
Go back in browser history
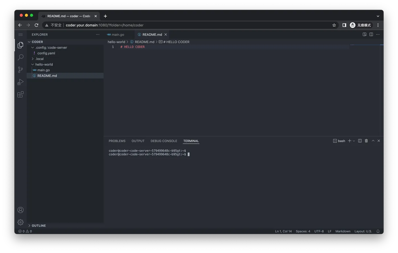20,25
